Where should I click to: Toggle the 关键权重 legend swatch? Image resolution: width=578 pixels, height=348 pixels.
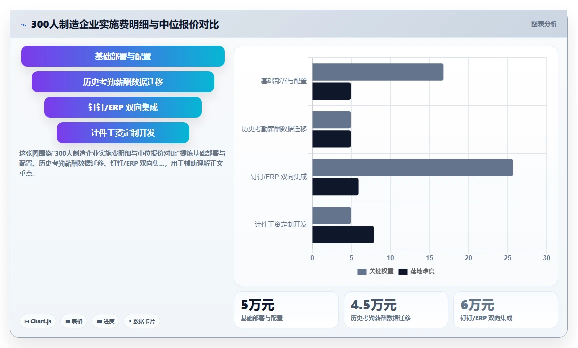[x=362, y=271]
